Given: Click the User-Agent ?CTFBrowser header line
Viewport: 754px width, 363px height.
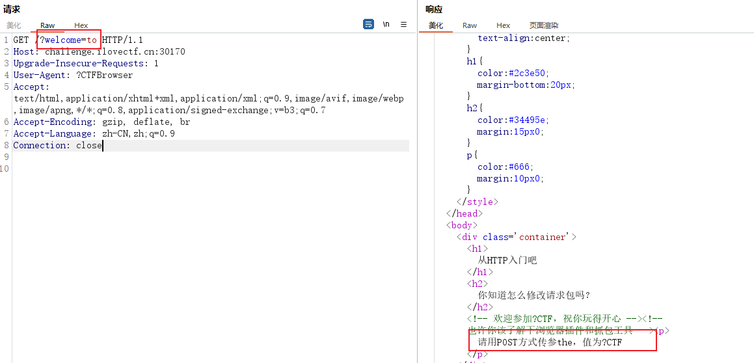Looking at the screenshot, I should pos(73,75).
